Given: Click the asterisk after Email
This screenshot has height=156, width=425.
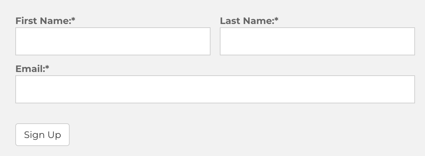Looking at the screenshot, I should coord(47,68).
